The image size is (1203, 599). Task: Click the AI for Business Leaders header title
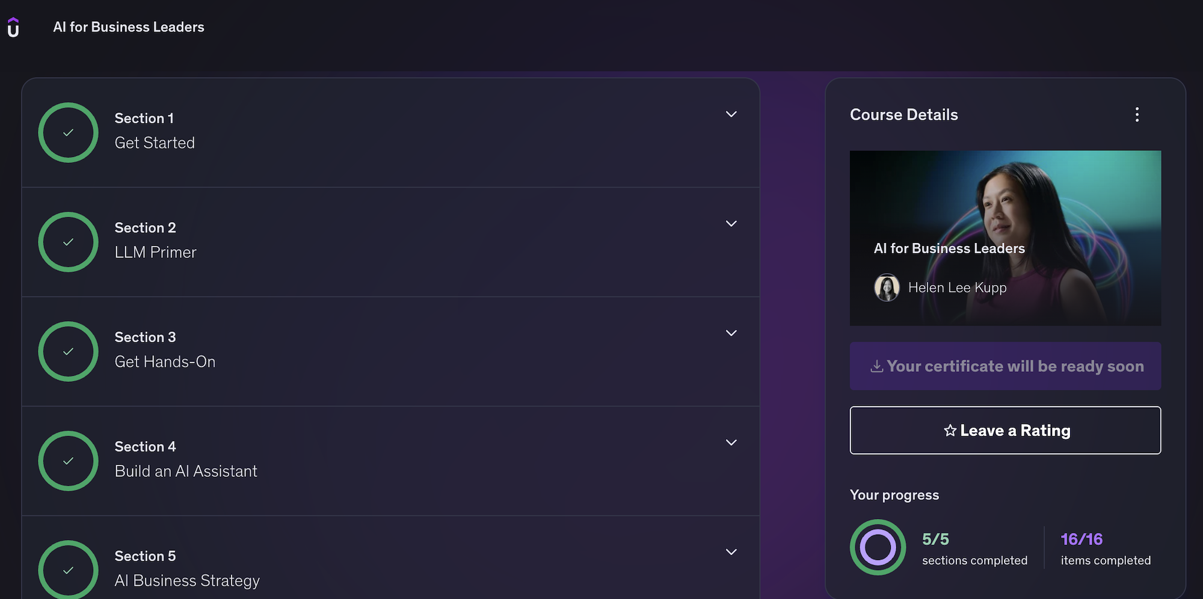click(x=129, y=27)
